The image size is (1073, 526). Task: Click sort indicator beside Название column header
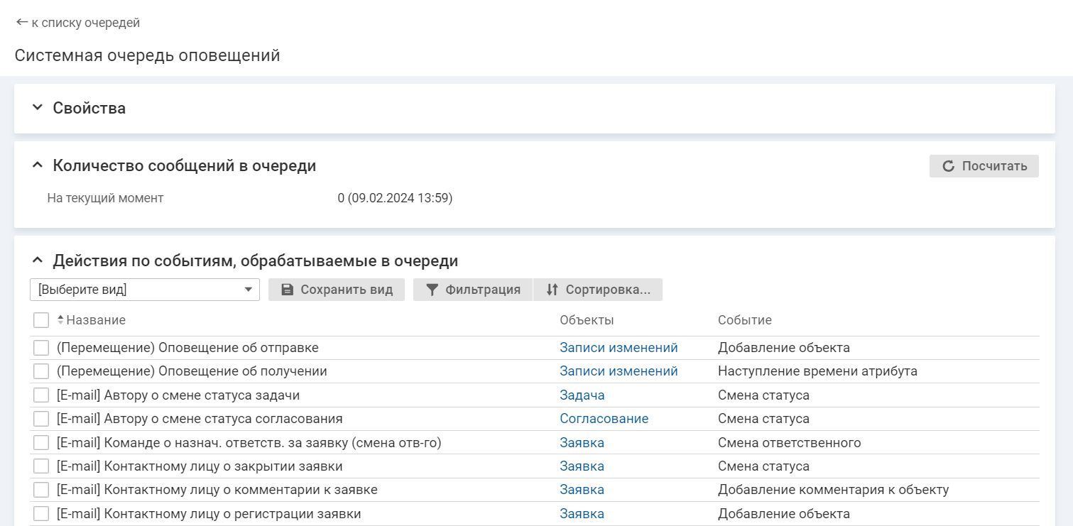pos(60,320)
